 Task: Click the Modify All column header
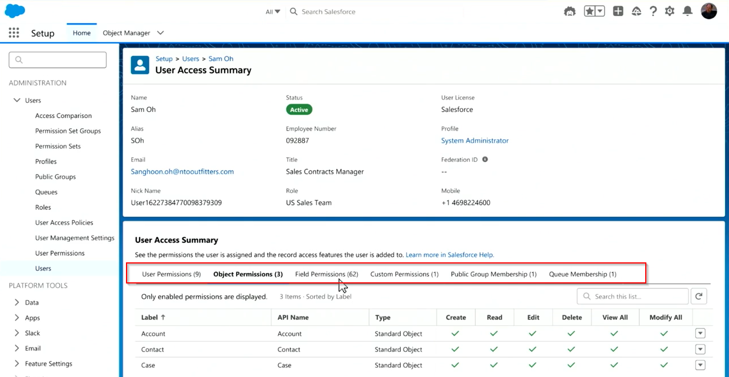pyautogui.click(x=666, y=318)
